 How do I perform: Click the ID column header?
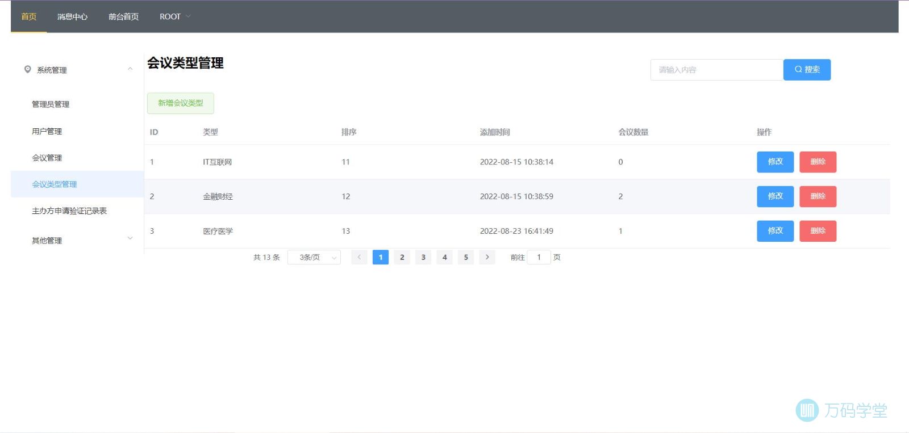[154, 132]
